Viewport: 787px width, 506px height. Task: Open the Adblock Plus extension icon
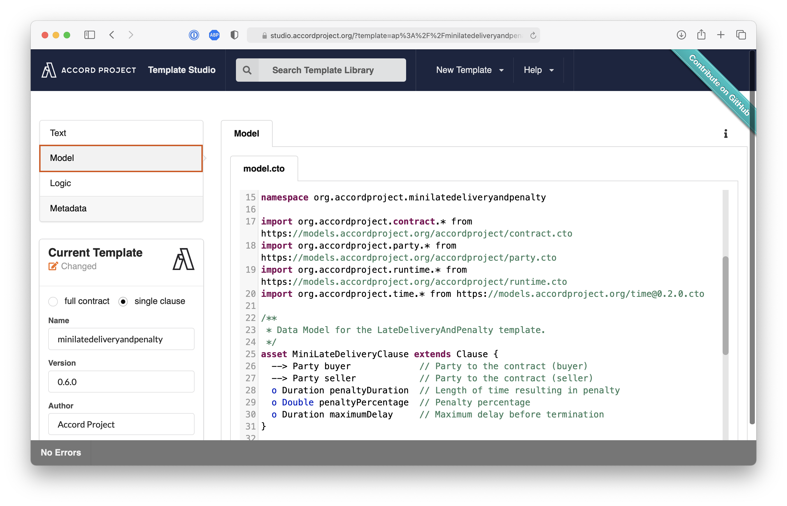[x=214, y=35]
